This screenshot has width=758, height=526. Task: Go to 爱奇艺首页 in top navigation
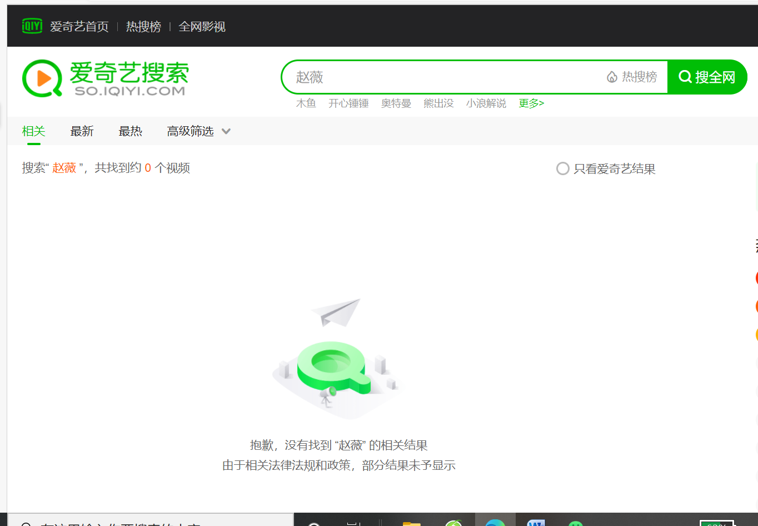pyautogui.click(x=79, y=27)
